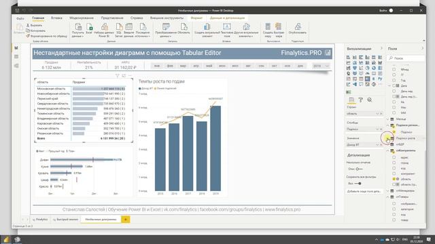Check the контрагент field checkbox
Screen dimensions: 435x244
click(x=394, y=174)
